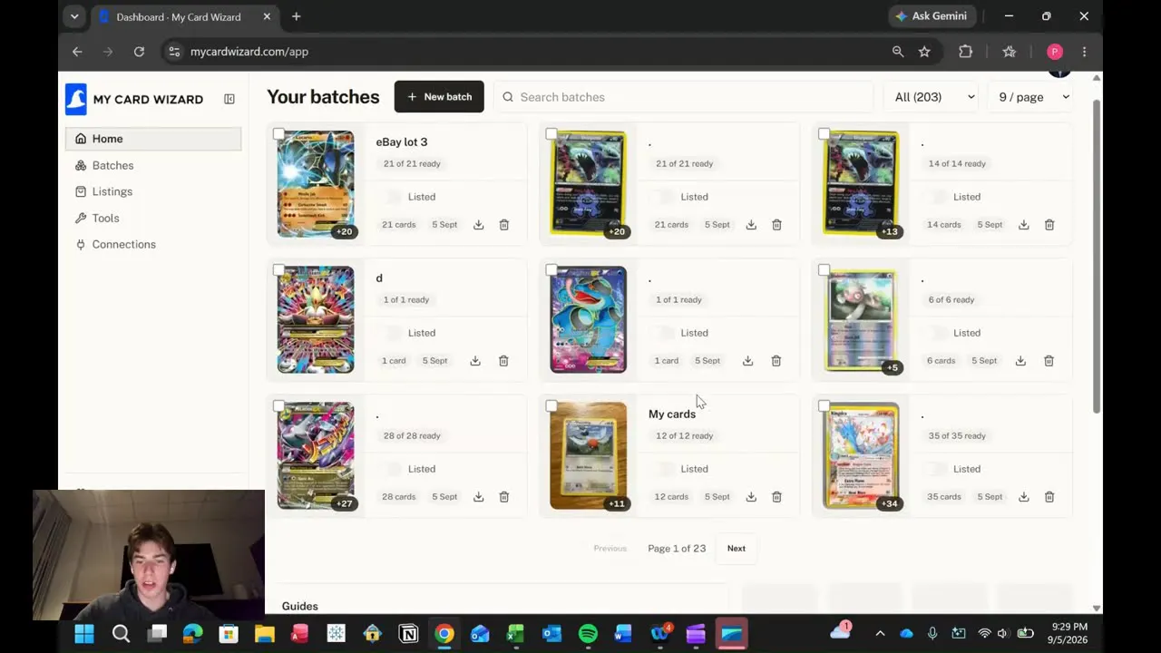Download the eBay lot 3 batch

[x=478, y=225]
